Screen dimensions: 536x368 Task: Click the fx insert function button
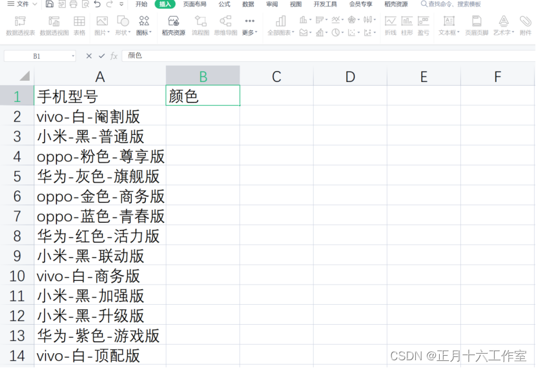tap(114, 56)
